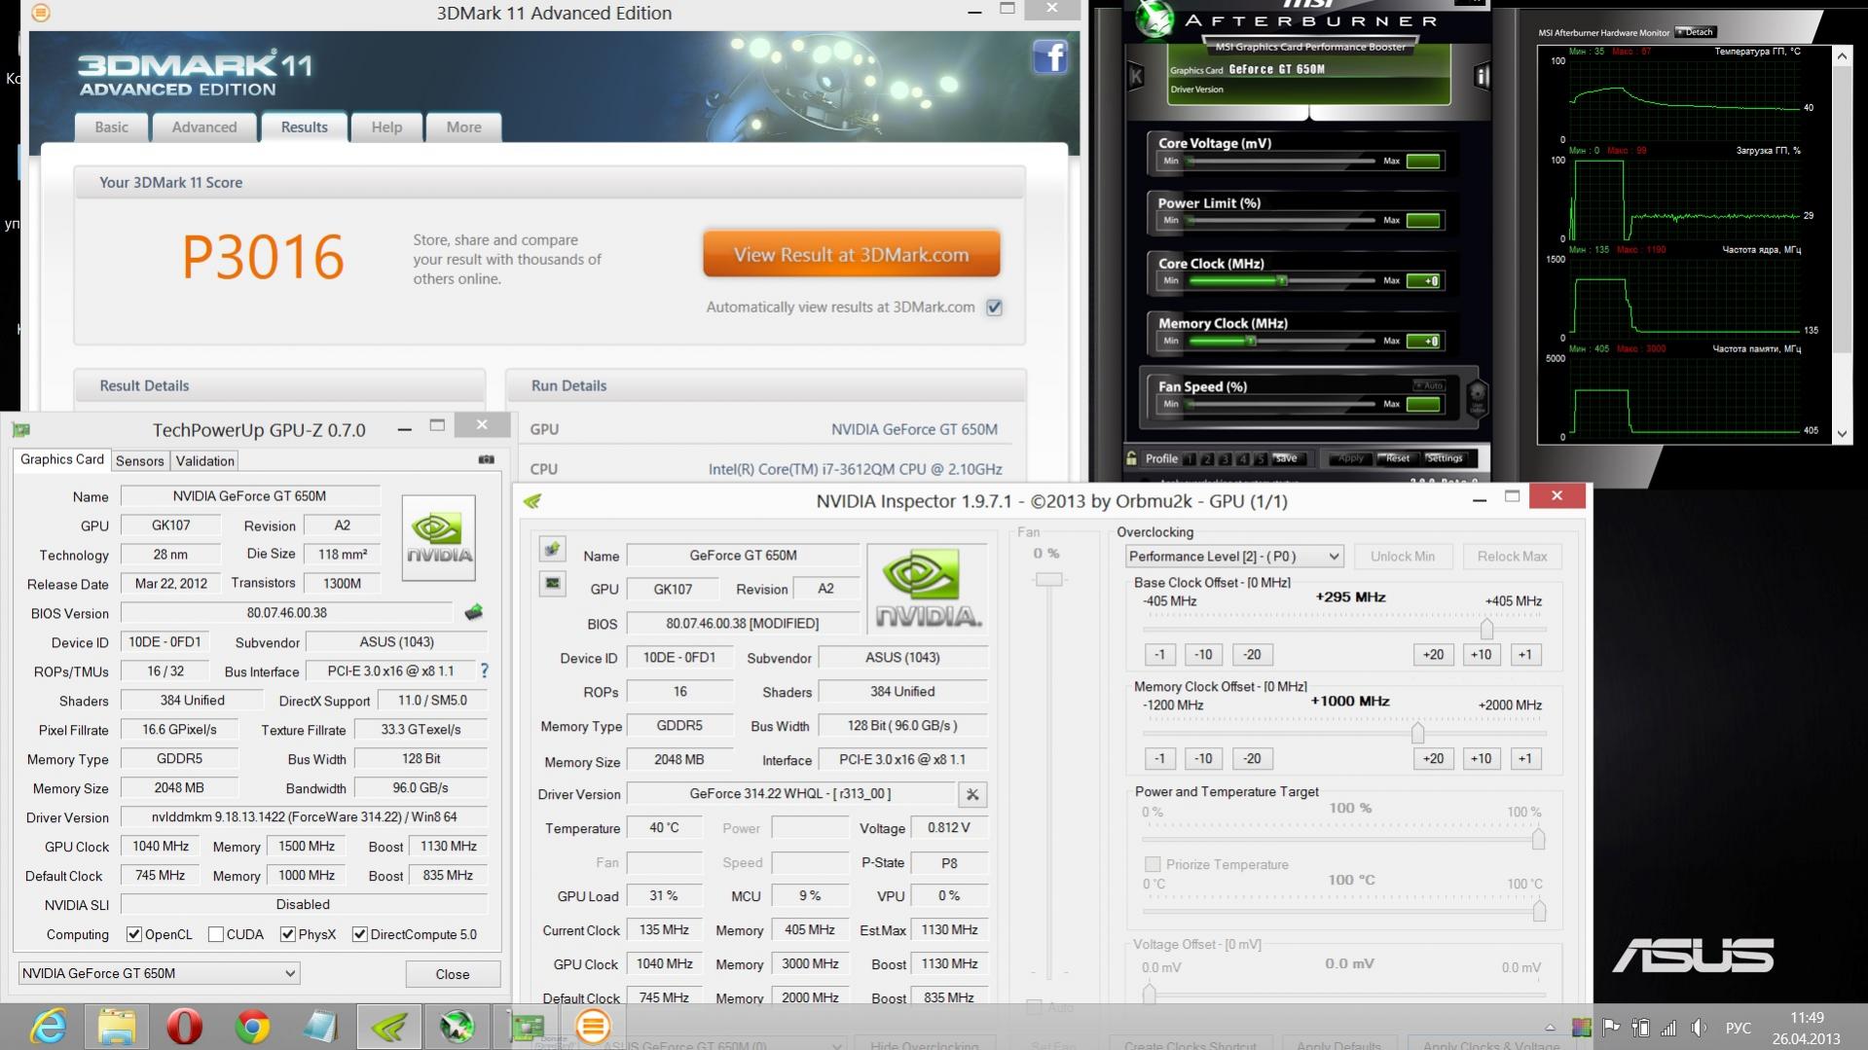The height and width of the screenshot is (1050, 1868).
Task: Share result via the Facebook icon
Action: tap(1049, 56)
